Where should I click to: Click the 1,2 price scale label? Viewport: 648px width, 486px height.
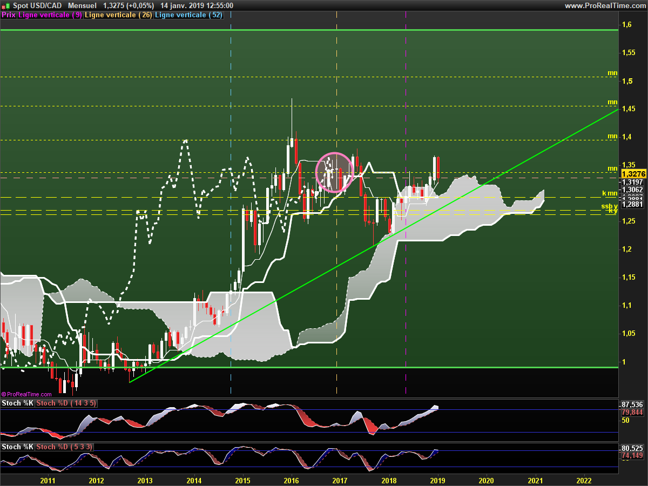pos(627,249)
